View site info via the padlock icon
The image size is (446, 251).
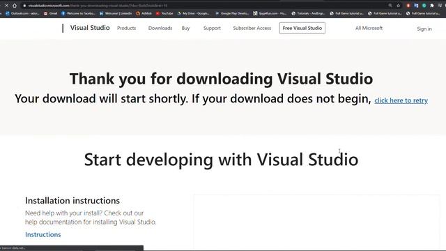pos(24,6)
